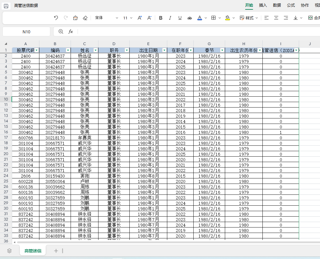This screenshot has width=320, height=259.
Task: Click the zoom magnifier icon by formula bar
Action: pyautogui.click(x=61, y=32)
